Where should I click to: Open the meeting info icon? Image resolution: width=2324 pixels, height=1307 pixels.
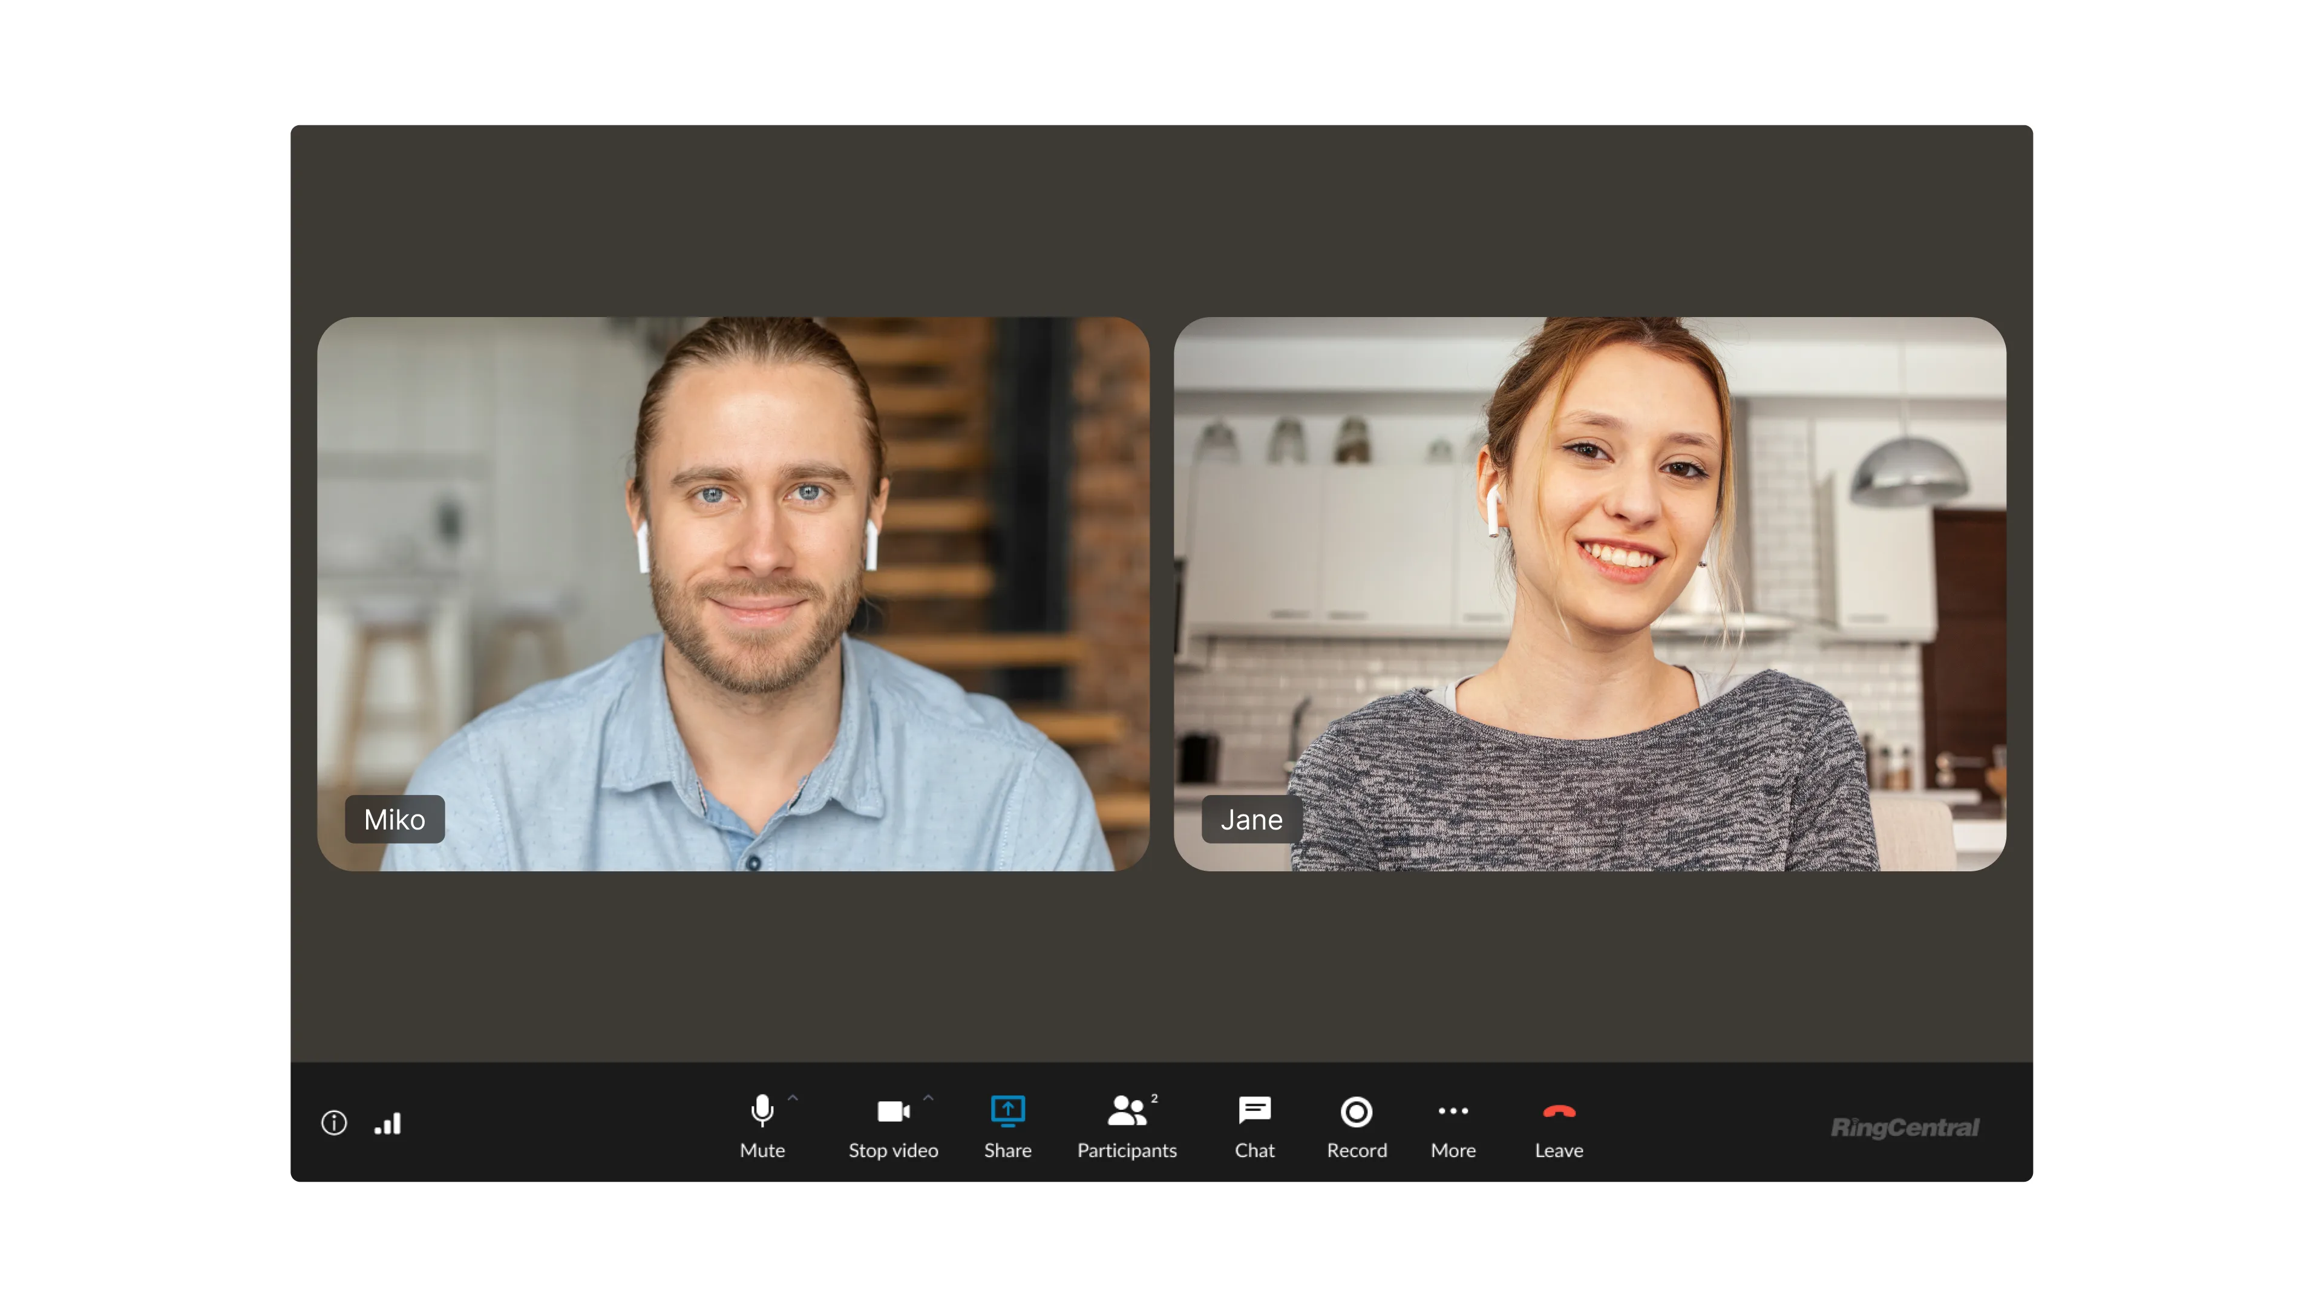click(334, 1123)
